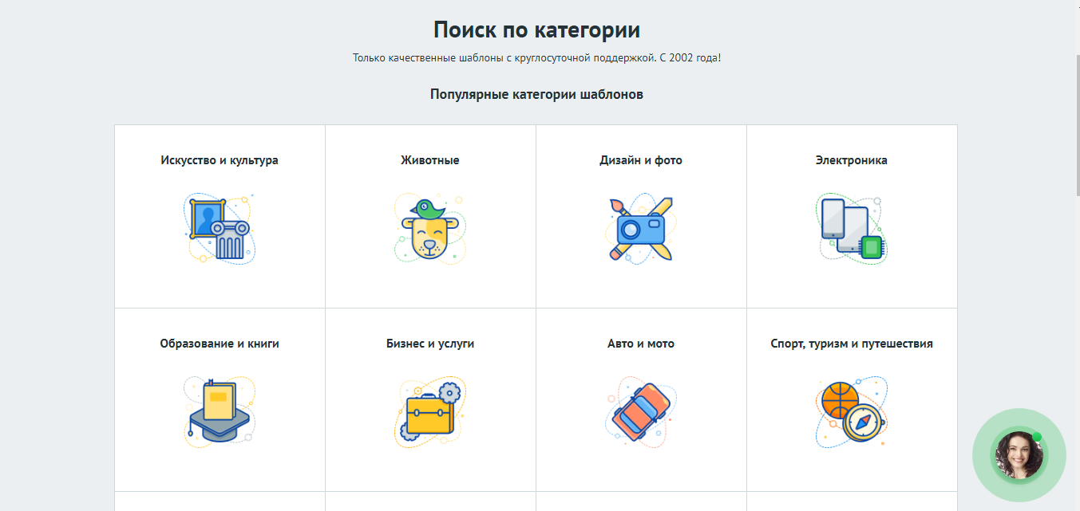Click the Бизнес и услуги text label
Screen dimensions: 1080x511
coord(429,344)
